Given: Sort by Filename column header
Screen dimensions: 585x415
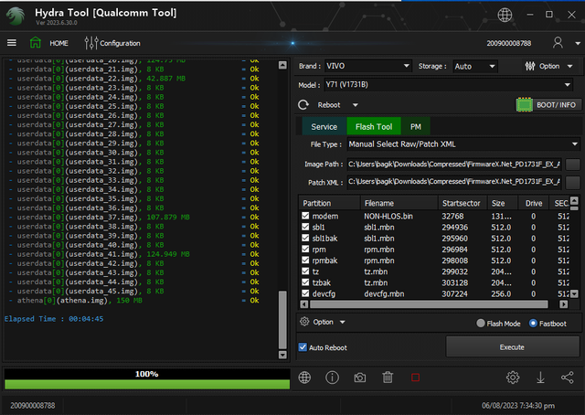Looking at the screenshot, I should (x=399, y=203).
